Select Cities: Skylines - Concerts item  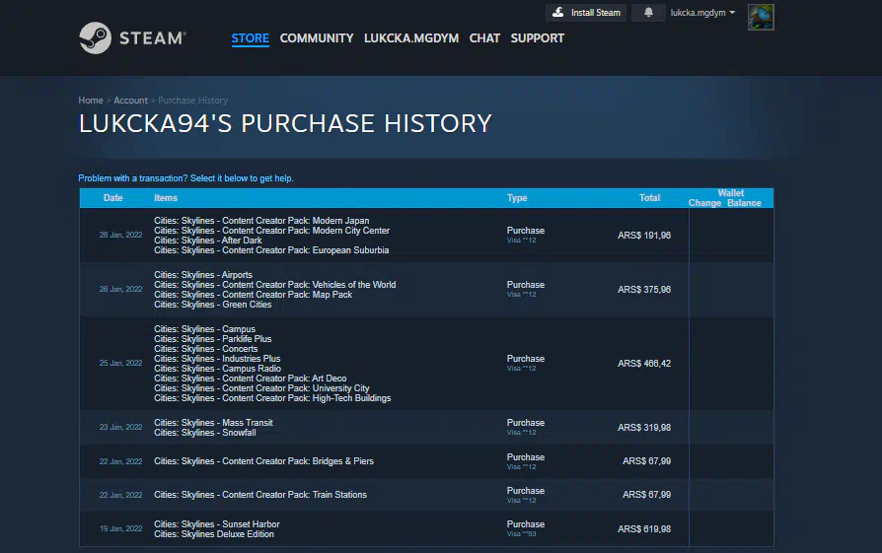click(206, 349)
